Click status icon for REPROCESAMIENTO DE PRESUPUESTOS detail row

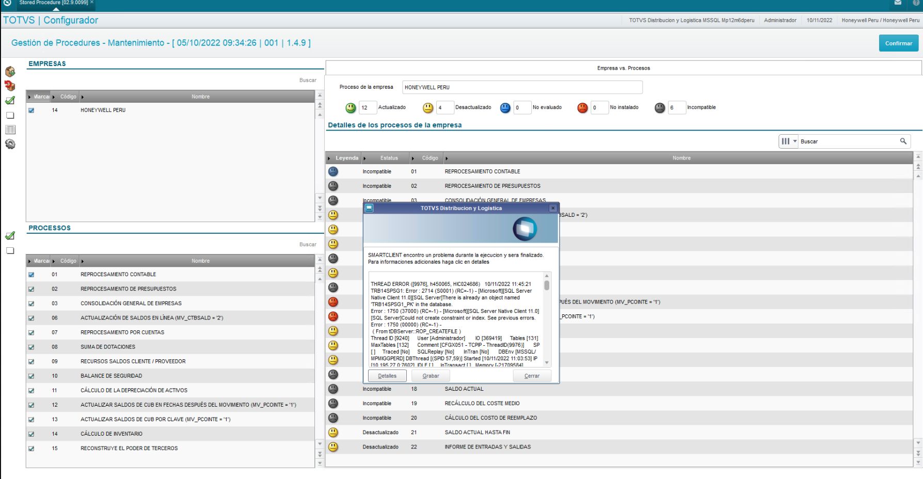pyautogui.click(x=333, y=186)
